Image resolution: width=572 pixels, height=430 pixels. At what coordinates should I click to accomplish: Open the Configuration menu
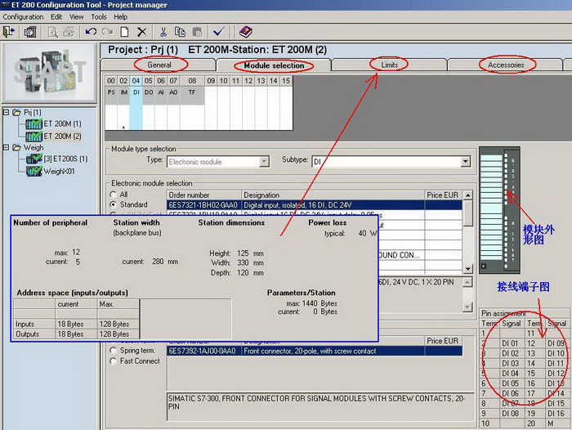click(23, 16)
